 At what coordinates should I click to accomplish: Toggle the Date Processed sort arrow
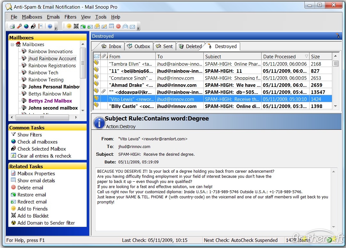pos(306,56)
